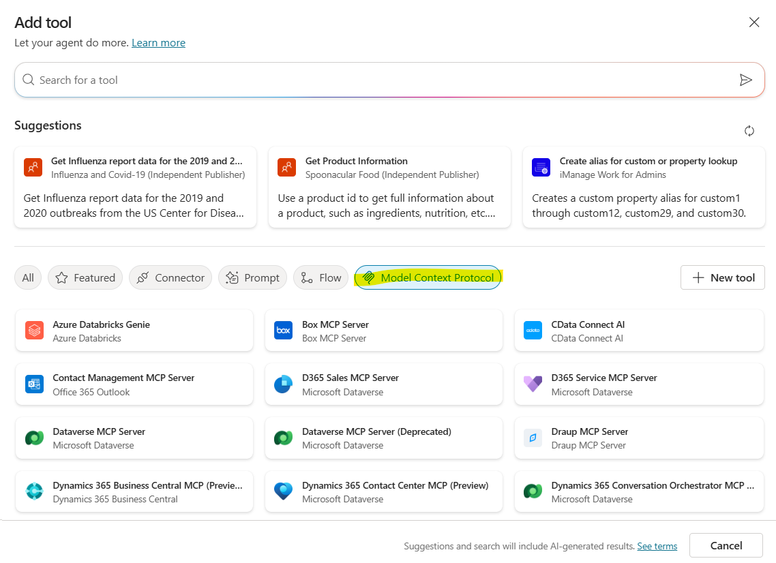Select the CData Connect AI title

(588, 324)
